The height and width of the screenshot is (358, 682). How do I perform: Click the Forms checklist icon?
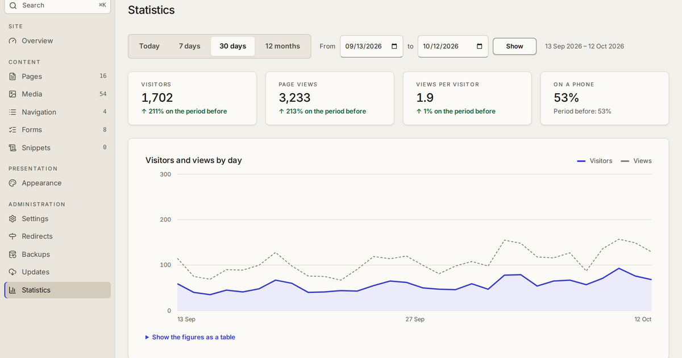pyautogui.click(x=13, y=130)
